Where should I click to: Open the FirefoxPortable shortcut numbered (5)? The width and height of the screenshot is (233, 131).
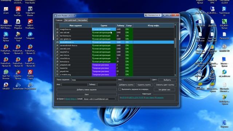[18, 62]
